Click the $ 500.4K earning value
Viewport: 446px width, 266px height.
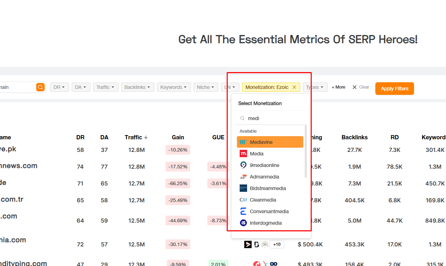310,244
